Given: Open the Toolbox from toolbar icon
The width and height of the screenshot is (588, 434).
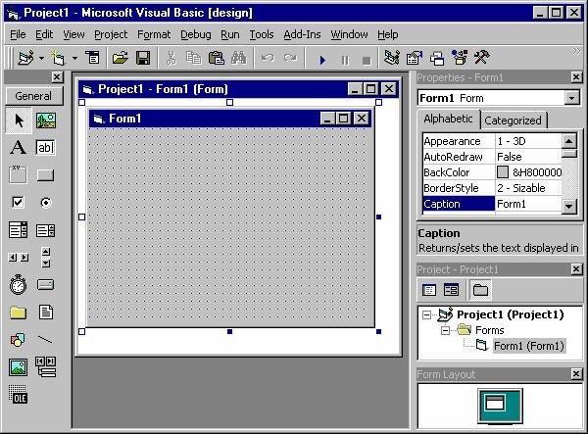Looking at the screenshot, I should [x=482, y=58].
